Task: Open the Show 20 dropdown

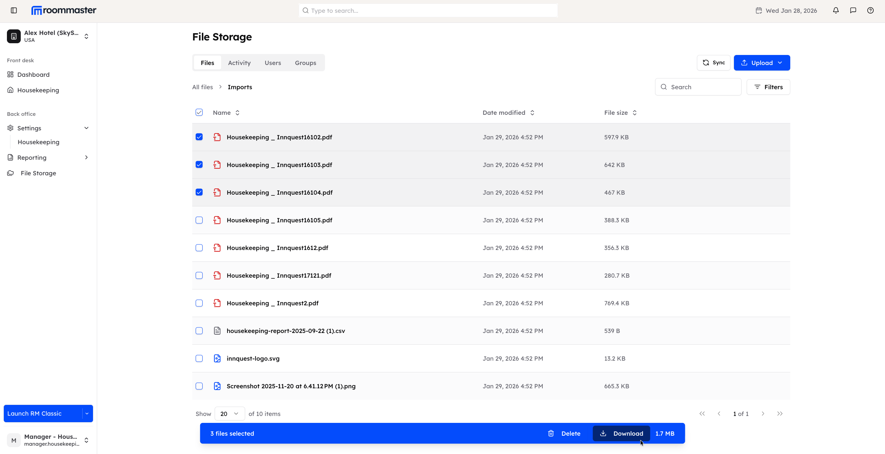Action: click(229, 414)
